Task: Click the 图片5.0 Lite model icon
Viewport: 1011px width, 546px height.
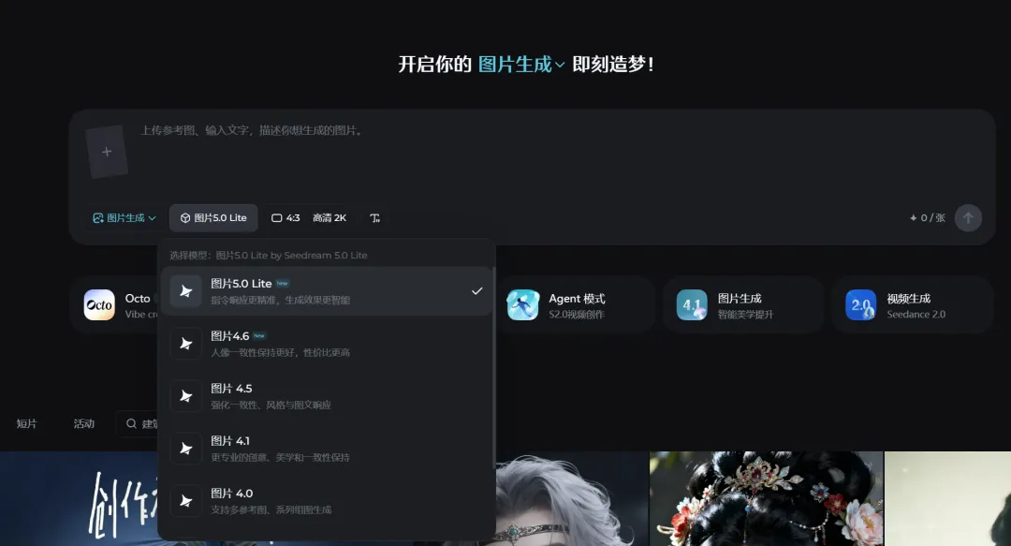Action: coord(185,291)
